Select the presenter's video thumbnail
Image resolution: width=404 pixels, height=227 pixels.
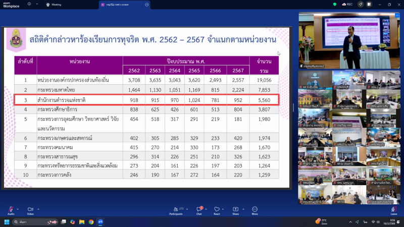[x=348, y=40]
